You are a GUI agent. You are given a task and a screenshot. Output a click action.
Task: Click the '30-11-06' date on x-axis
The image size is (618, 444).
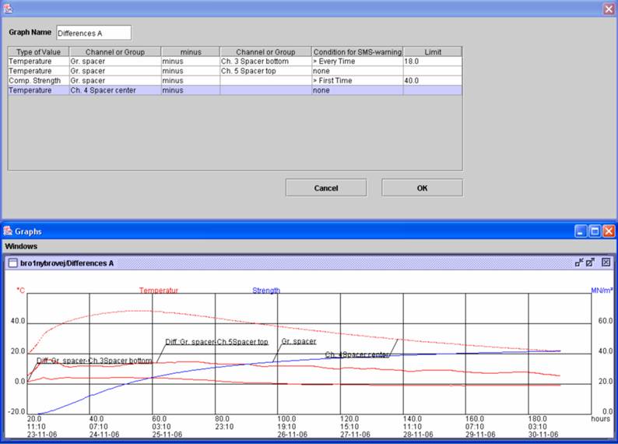point(543,434)
